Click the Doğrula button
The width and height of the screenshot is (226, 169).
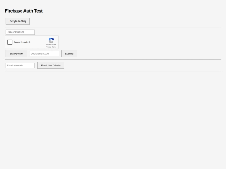tap(69, 53)
